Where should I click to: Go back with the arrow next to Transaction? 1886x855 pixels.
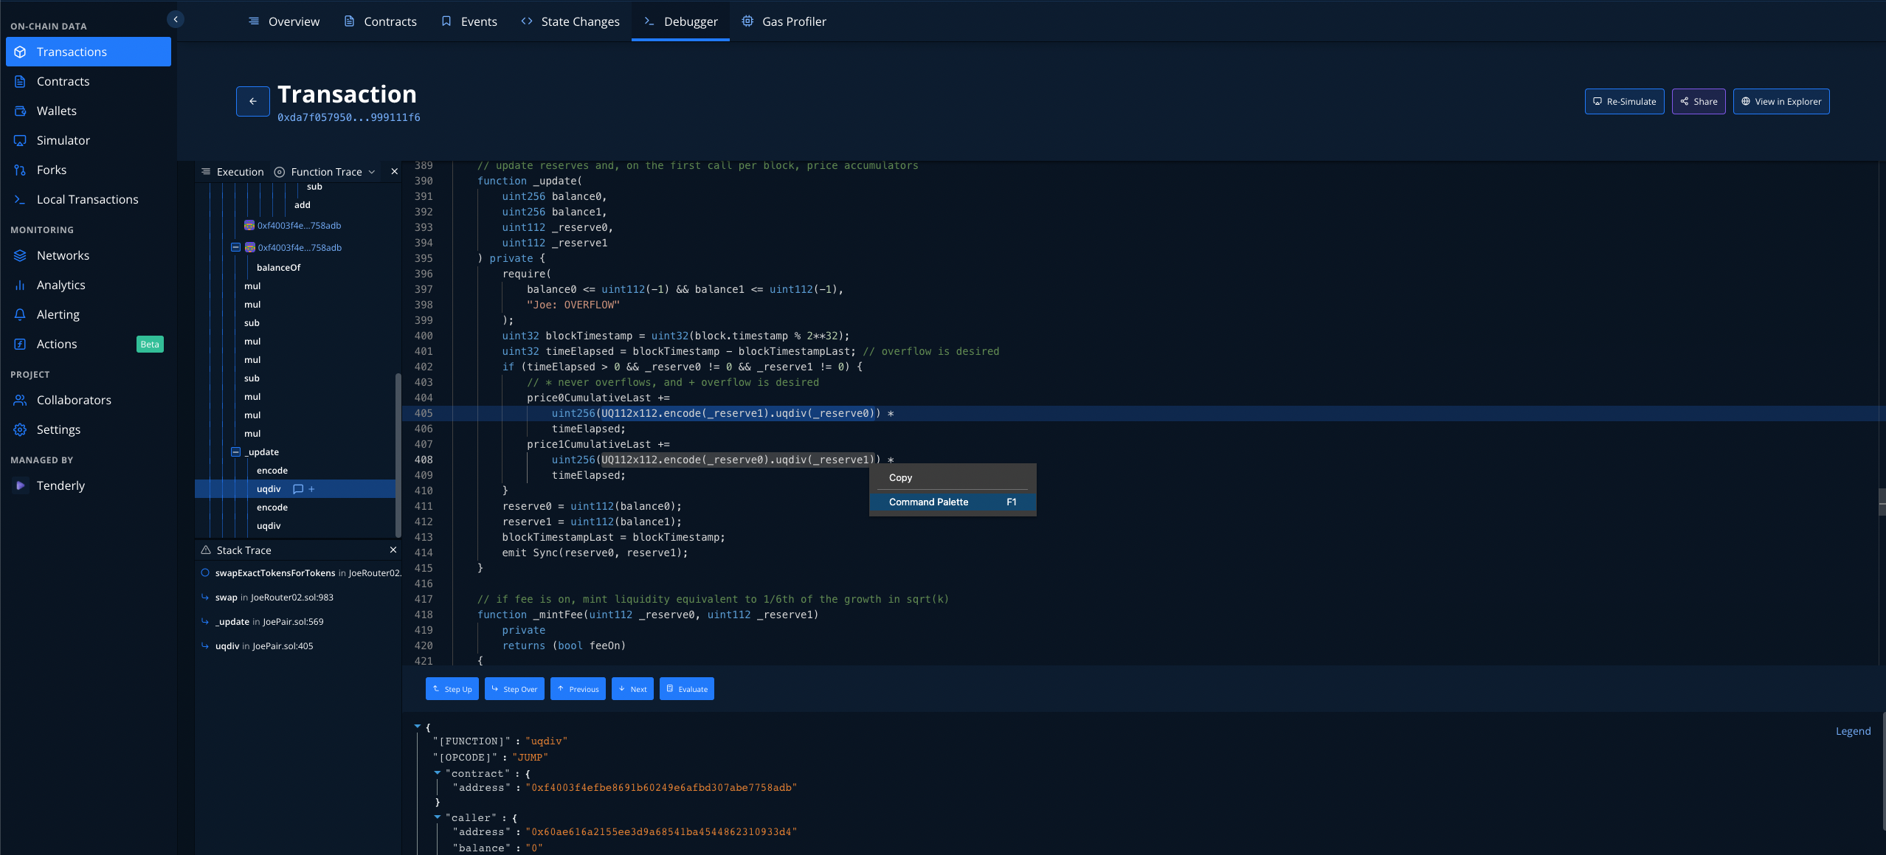(x=253, y=102)
